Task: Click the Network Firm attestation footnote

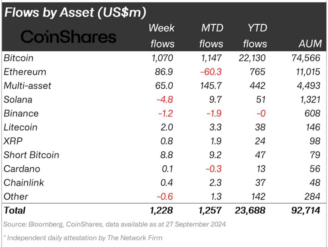Action: [x=83, y=238]
